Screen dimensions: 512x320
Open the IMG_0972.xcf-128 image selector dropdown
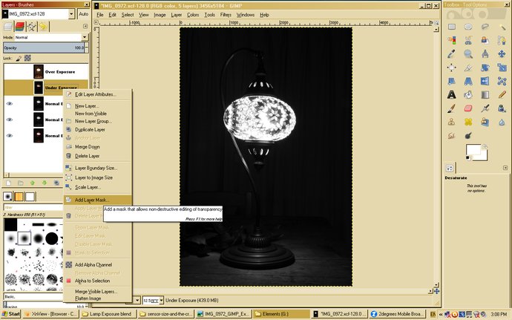pos(71,14)
